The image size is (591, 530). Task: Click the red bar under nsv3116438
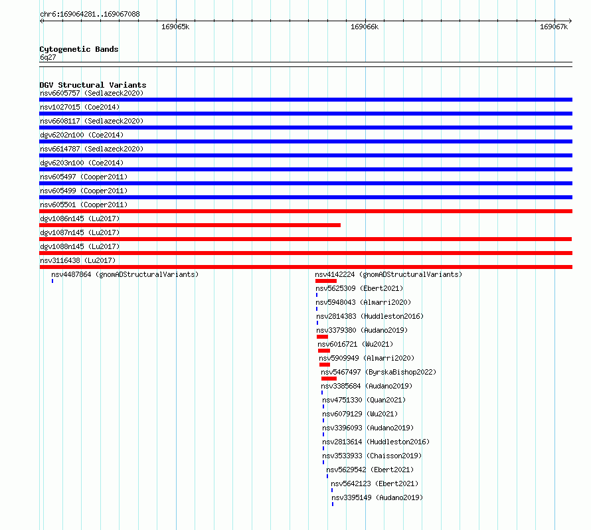point(305,267)
